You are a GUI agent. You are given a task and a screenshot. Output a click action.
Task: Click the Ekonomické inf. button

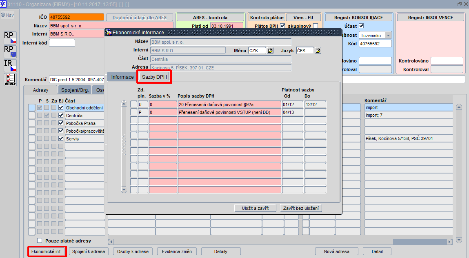coord(47,251)
